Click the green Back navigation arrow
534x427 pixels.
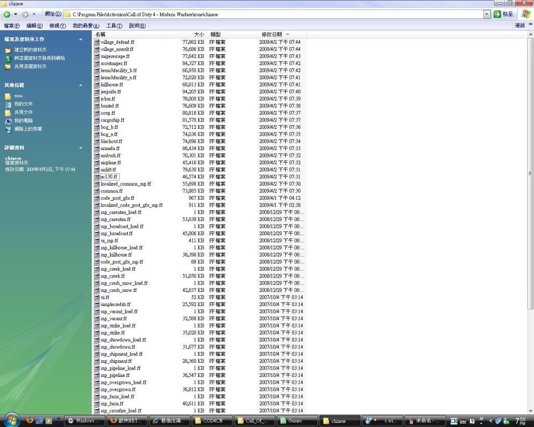click(x=7, y=14)
